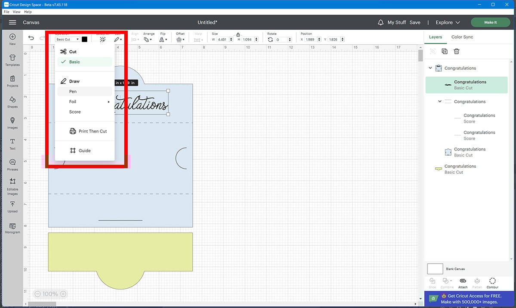Collapse the Congratulations group layer
516x308 pixels.
click(x=430, y=68)
